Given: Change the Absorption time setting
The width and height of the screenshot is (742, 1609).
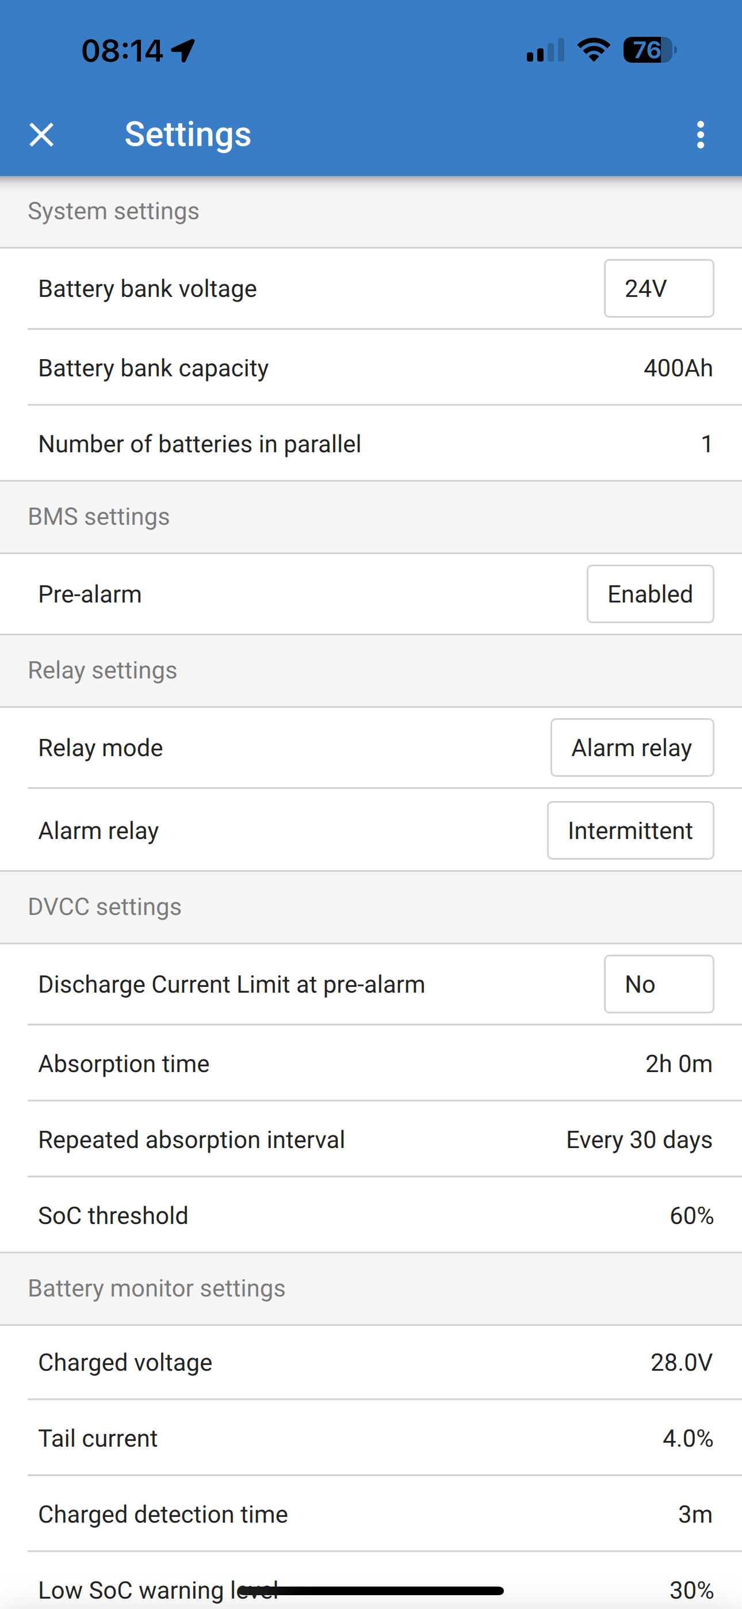Looking at the screenshot, I should click(x=678, y=1063).
